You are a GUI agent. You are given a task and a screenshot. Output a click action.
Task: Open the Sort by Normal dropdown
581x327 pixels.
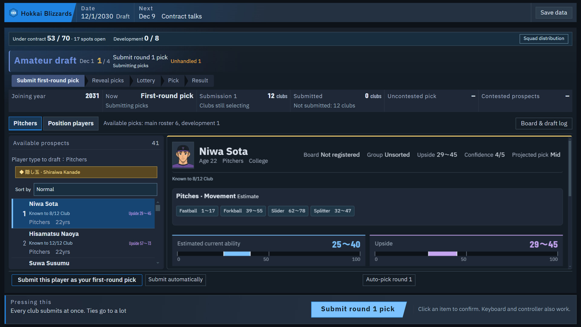[x=95, y=189]
